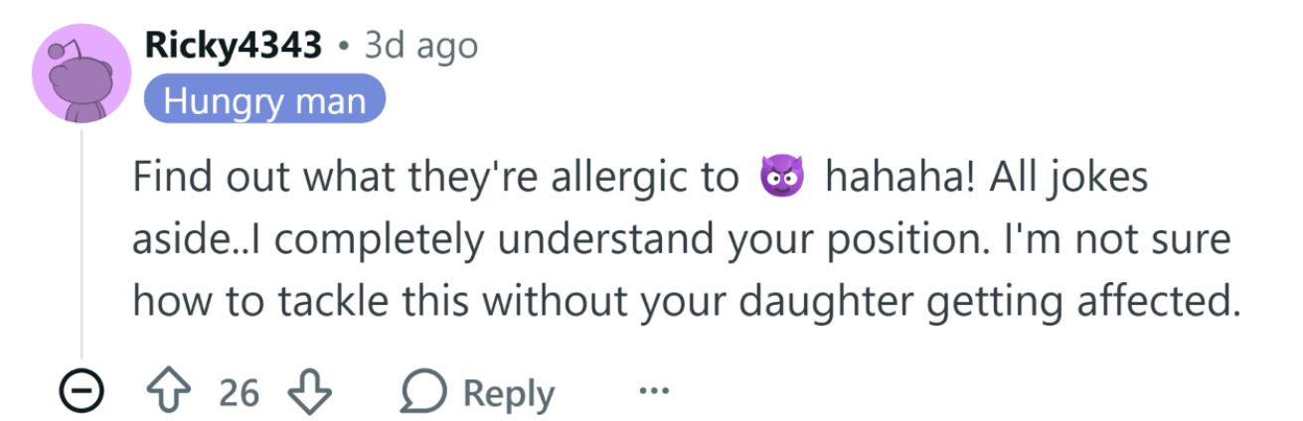1303x421 pixels.
Task: Open the Ricky4343 user profile link
Action: point(235,46)
